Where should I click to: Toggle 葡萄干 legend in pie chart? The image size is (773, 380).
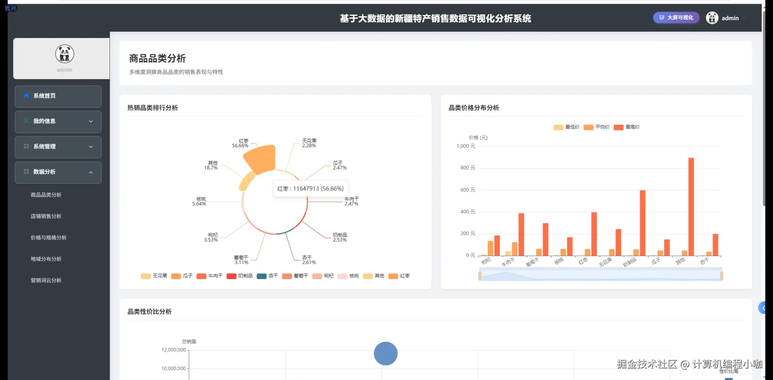(295, 276)
